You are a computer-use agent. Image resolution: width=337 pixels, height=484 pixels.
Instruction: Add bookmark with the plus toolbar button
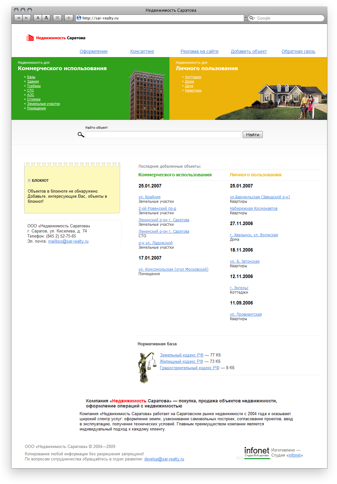(69, 18)
